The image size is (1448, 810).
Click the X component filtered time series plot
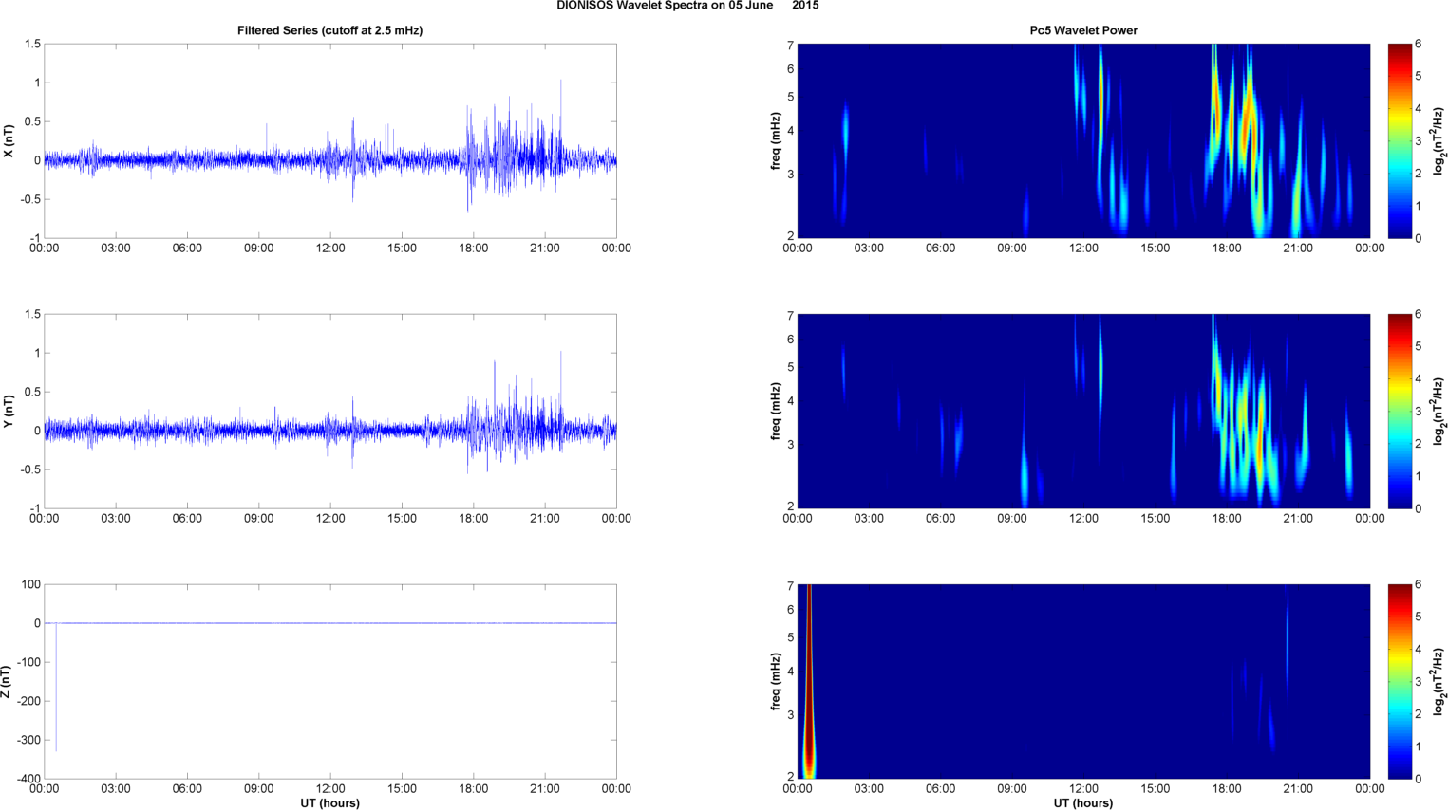pyautogui.click(x=330, y=141)
